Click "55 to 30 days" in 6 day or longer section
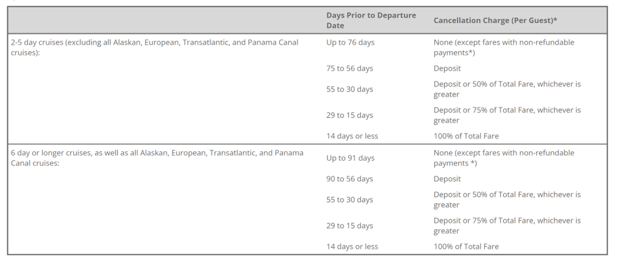Image resolution: width=620 pixels, height=263 pixels. [x=350, y=200]
